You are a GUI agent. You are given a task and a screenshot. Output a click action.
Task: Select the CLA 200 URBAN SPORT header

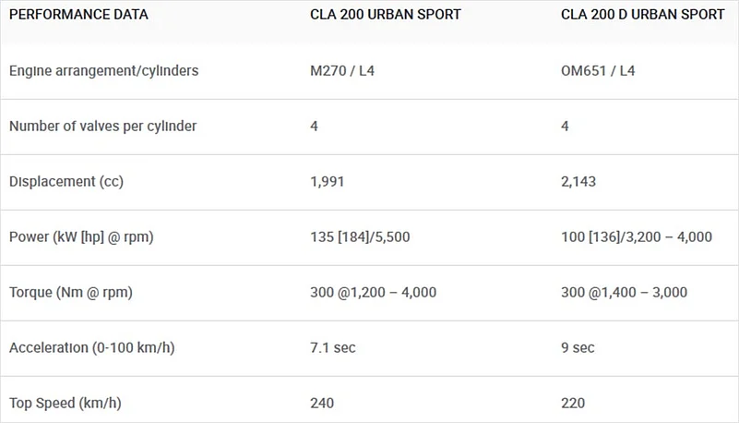point(386,15)
